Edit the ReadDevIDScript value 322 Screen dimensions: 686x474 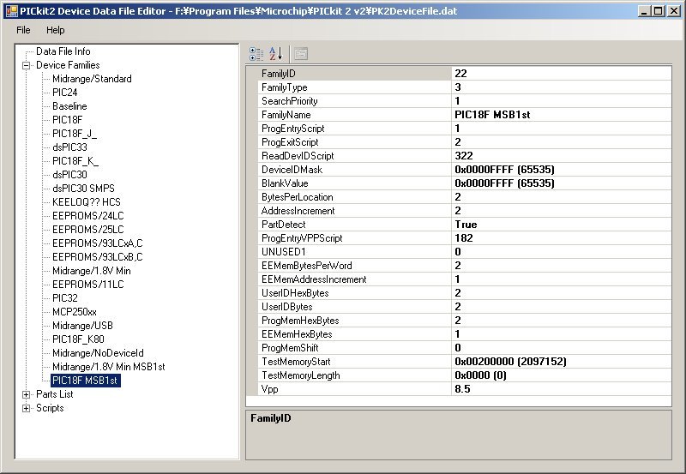(562, 156)
